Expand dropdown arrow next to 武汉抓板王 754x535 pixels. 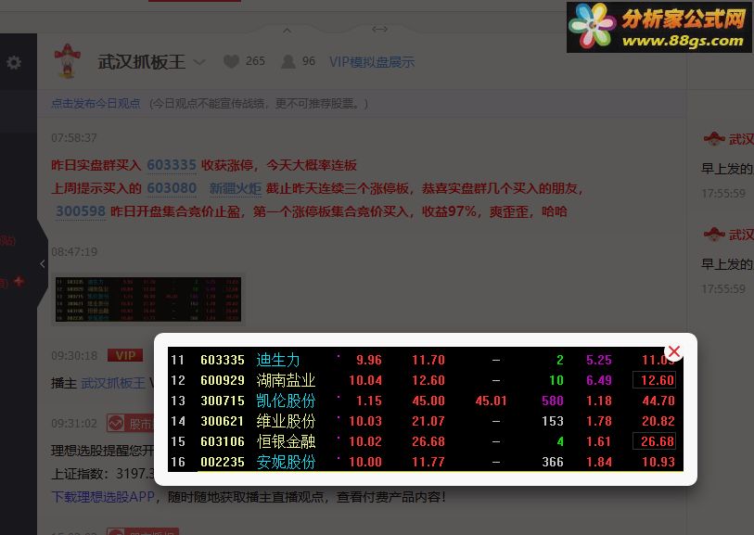199,62
